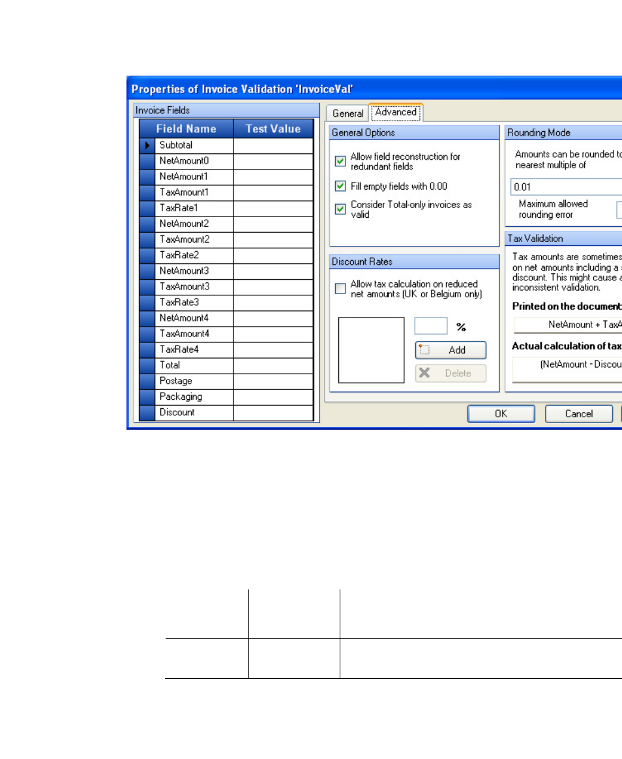Switch to the General tab
This screenshot has height=759, width=622.
click(x=348, y=113)
